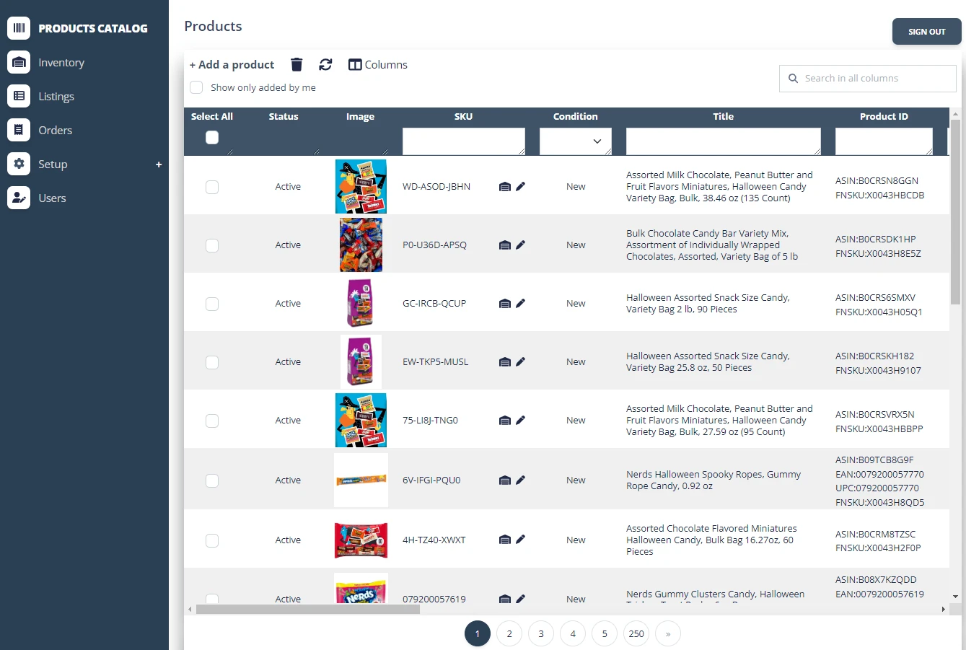
Task: Select the row checkbox for GC-IRCB-QCUP
Action: pos(212,304)
